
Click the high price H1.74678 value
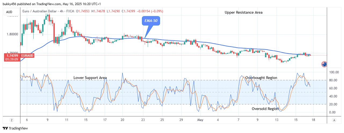click(99, 11)
